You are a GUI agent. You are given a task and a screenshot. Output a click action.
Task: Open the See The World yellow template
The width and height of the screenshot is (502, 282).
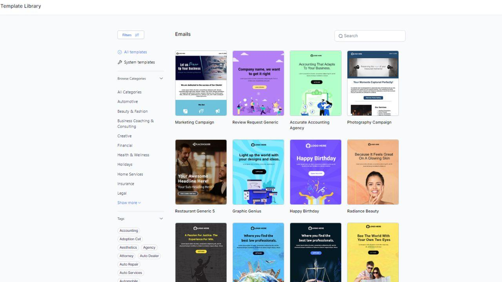point(373,252)
